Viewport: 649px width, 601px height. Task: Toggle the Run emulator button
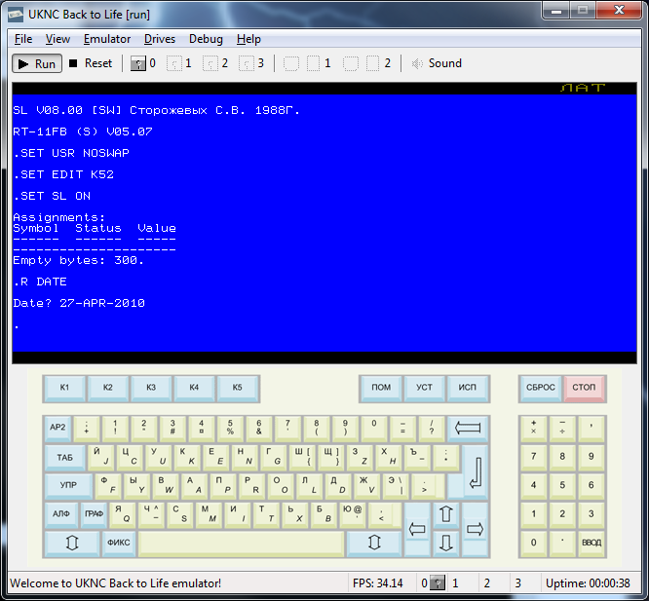pyautogui.click(x=37, y=63)
